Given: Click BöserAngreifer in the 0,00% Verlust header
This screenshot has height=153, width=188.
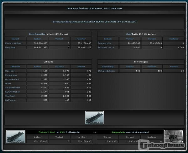Looking at the screenshot, I should [37, 34].
